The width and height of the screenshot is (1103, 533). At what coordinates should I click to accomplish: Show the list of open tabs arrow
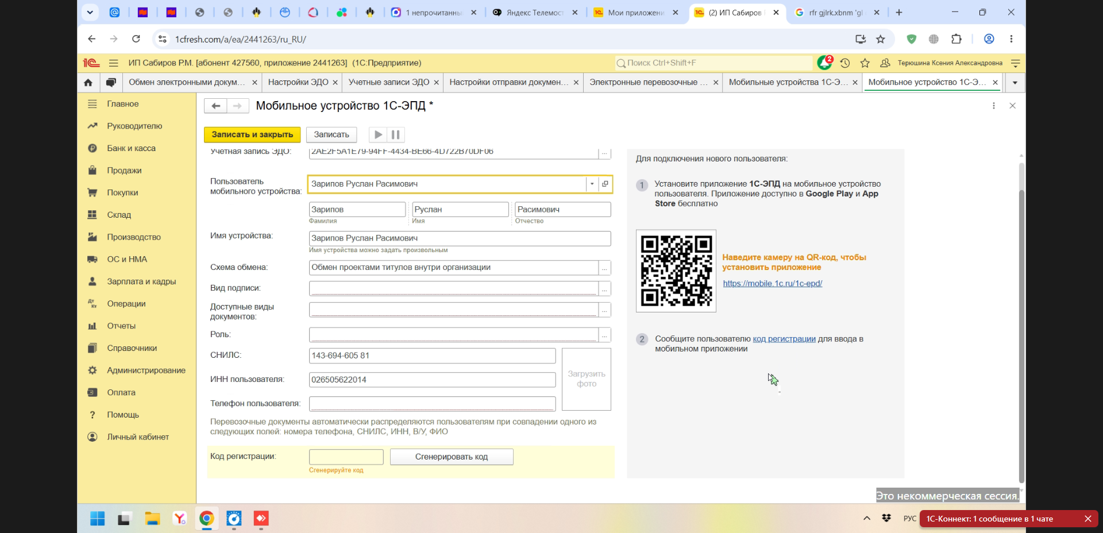click(1015, 82)
